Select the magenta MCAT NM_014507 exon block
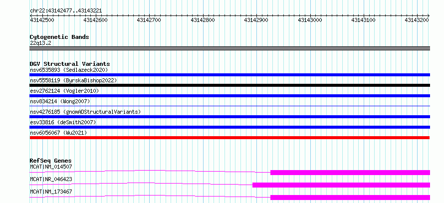This screenshot has width=444, height=203. coord(350,173)
